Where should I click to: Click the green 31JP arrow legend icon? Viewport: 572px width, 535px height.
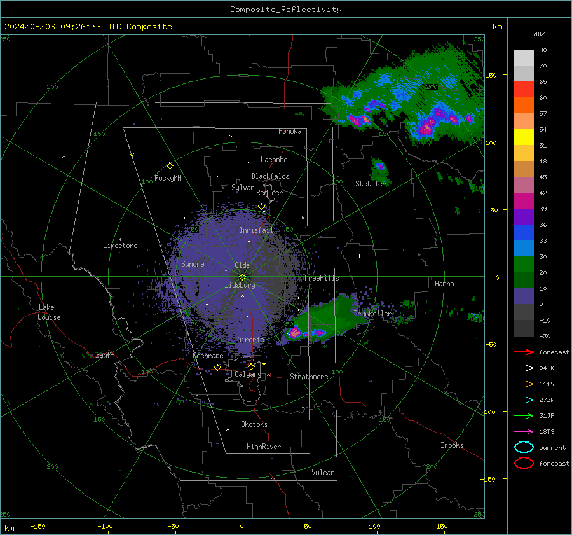pyautogui.click(x=524, y=415)
